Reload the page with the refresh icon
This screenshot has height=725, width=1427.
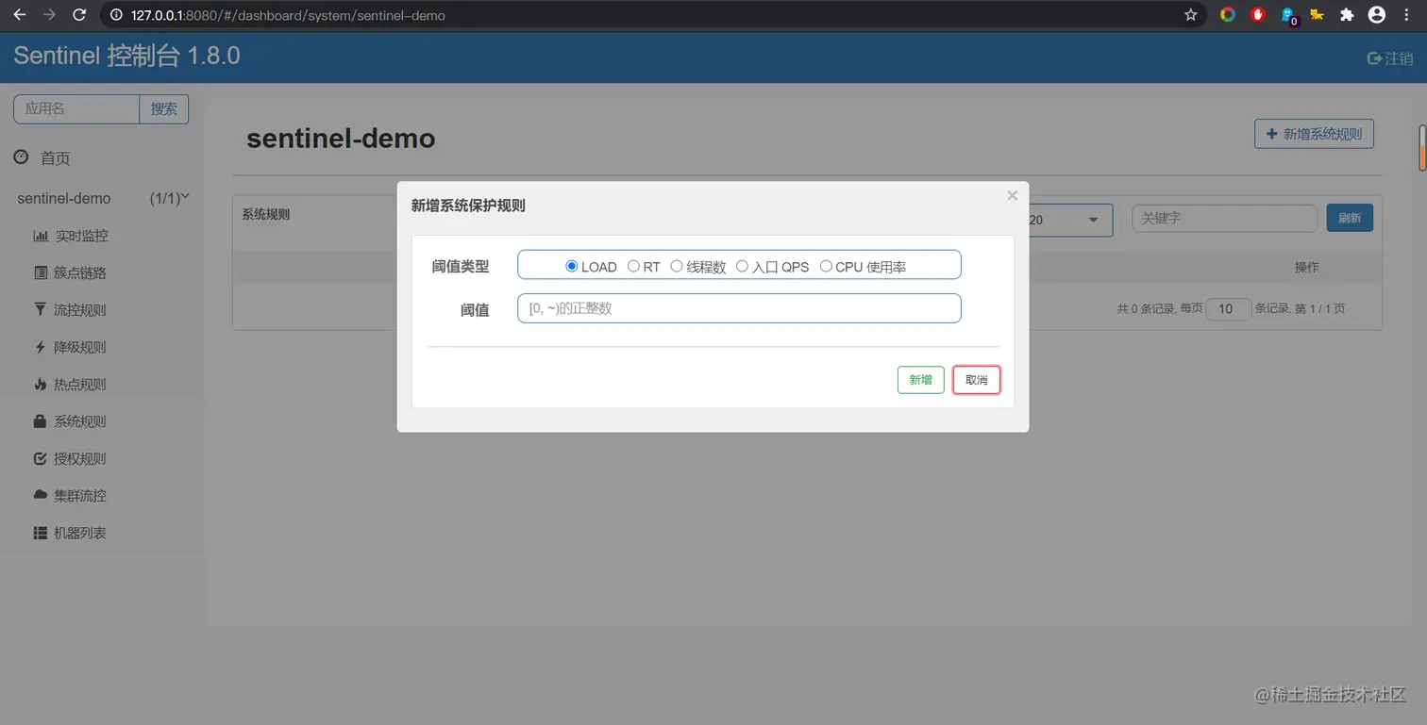point(79,15)
